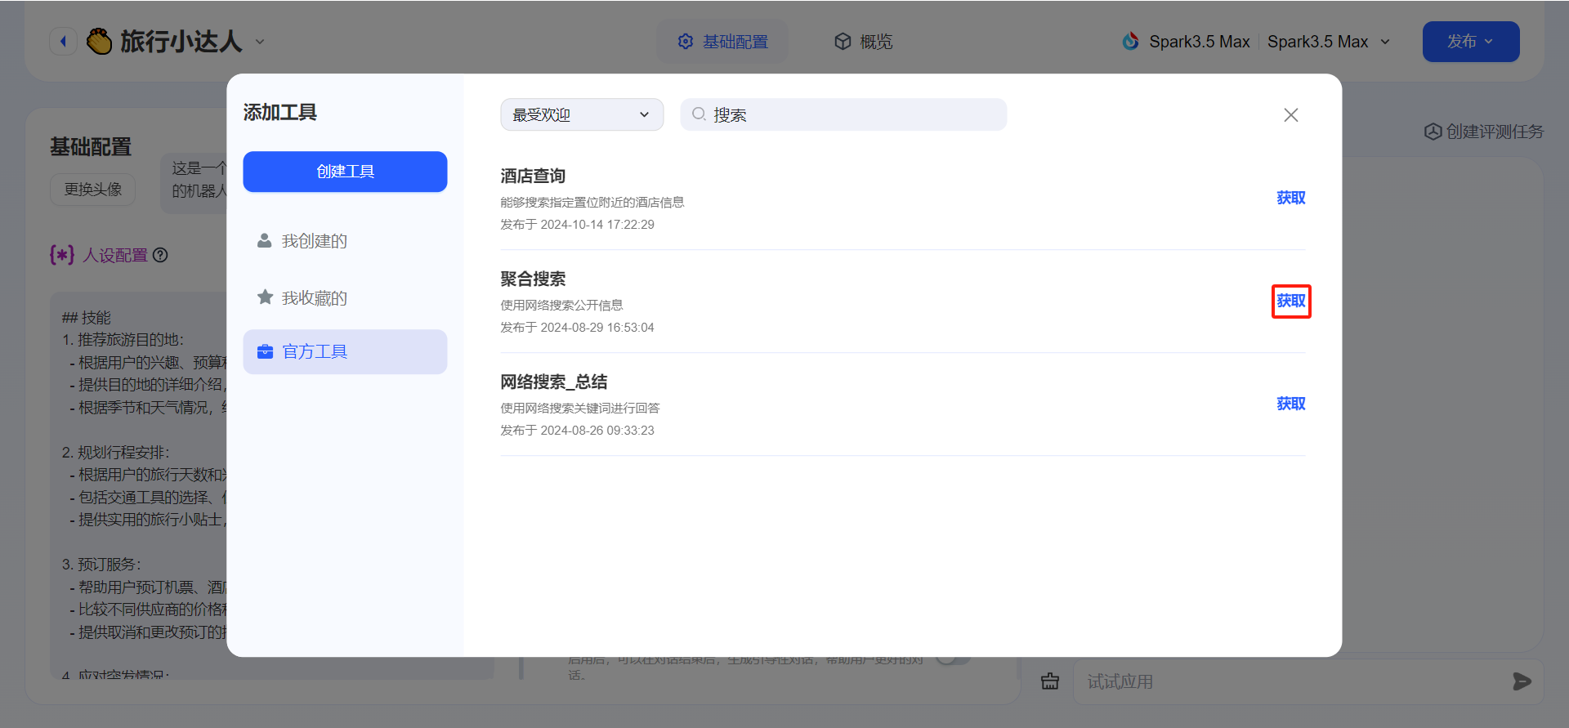Click the 网络搜索_总结 tool title

coord(554,382)
